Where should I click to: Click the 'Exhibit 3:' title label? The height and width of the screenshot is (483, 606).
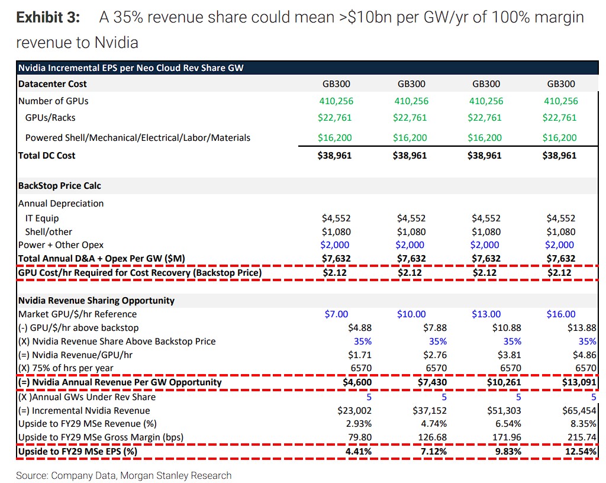49,17
